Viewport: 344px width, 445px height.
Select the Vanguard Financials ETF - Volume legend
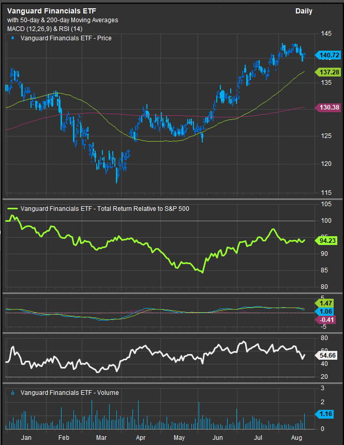[x=70, y=393]
